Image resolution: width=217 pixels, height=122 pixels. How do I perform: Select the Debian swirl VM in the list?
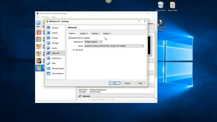point(39,32)
